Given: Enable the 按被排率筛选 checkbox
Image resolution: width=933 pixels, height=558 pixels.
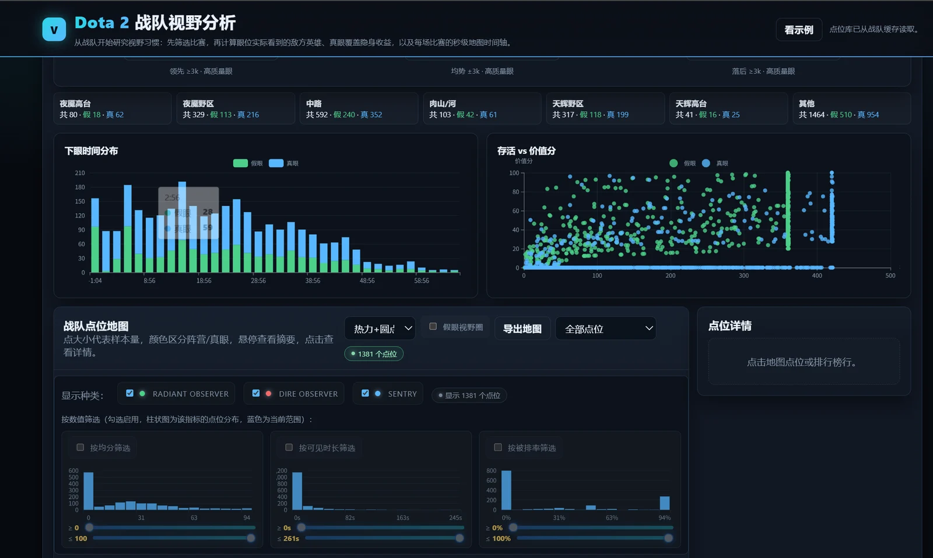Looking at the screenshot, I should [498, 447].
